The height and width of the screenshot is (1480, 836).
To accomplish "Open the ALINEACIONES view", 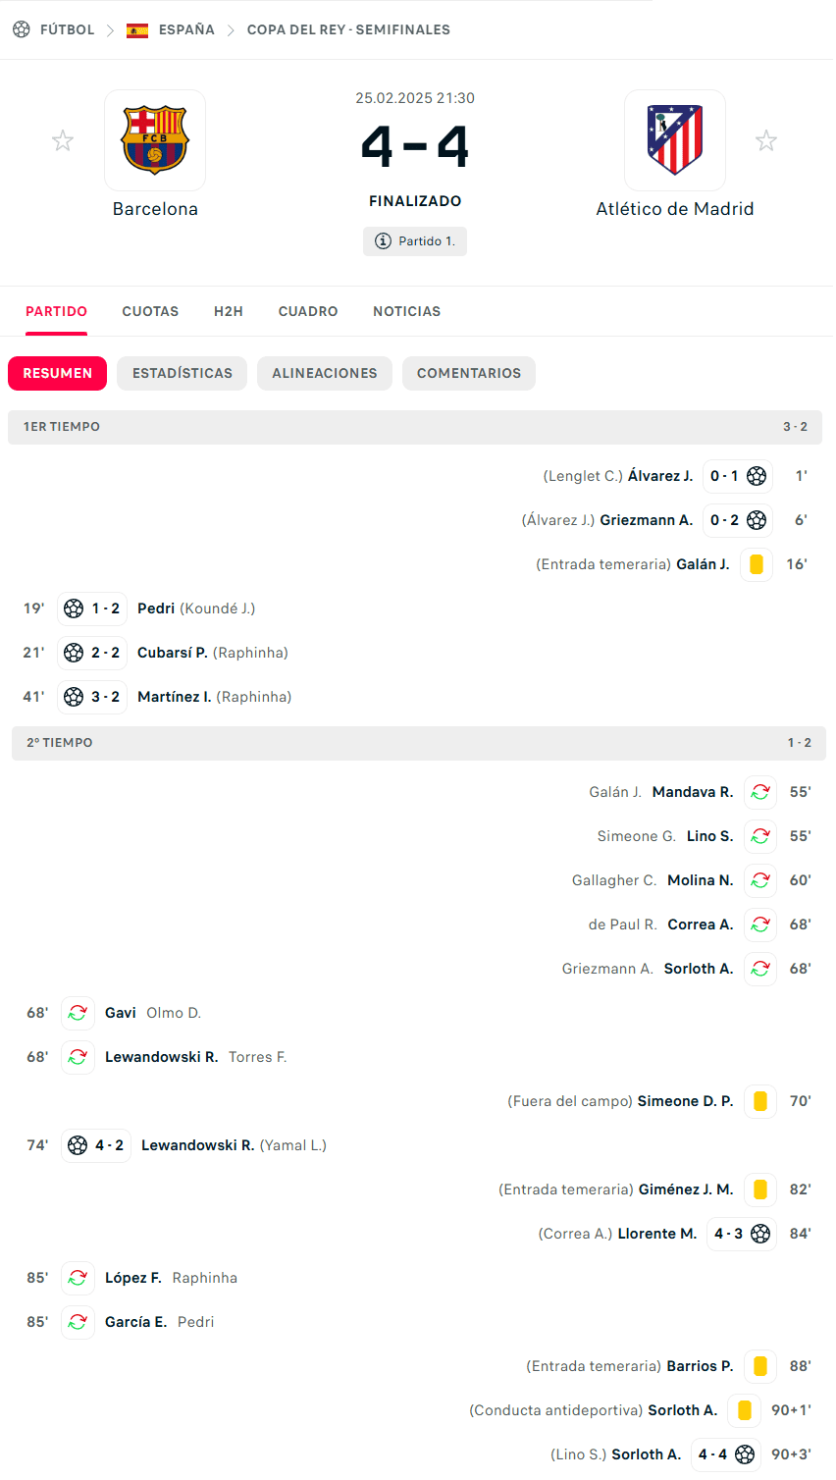I will click(325, 373).
